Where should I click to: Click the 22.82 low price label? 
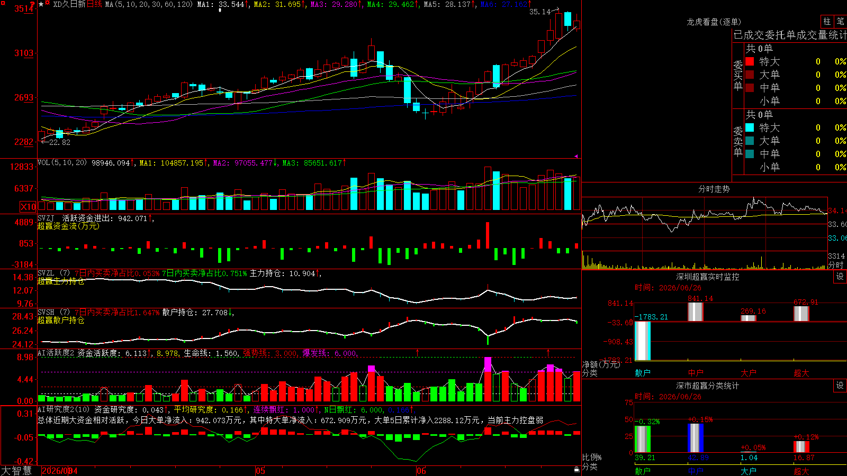click(59, 142)
